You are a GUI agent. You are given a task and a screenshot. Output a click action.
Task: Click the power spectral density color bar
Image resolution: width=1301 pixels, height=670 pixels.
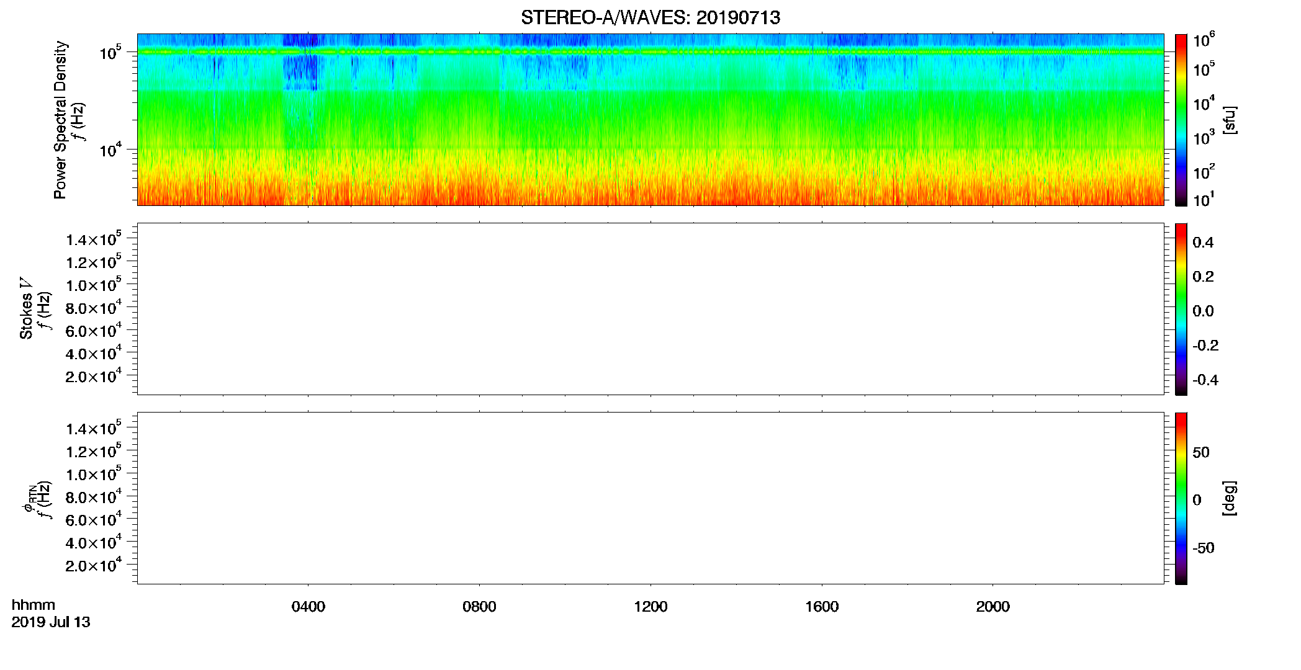[x=1181, y=120]
